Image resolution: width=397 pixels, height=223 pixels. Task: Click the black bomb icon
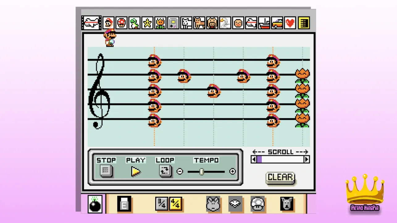coord(95,204)
